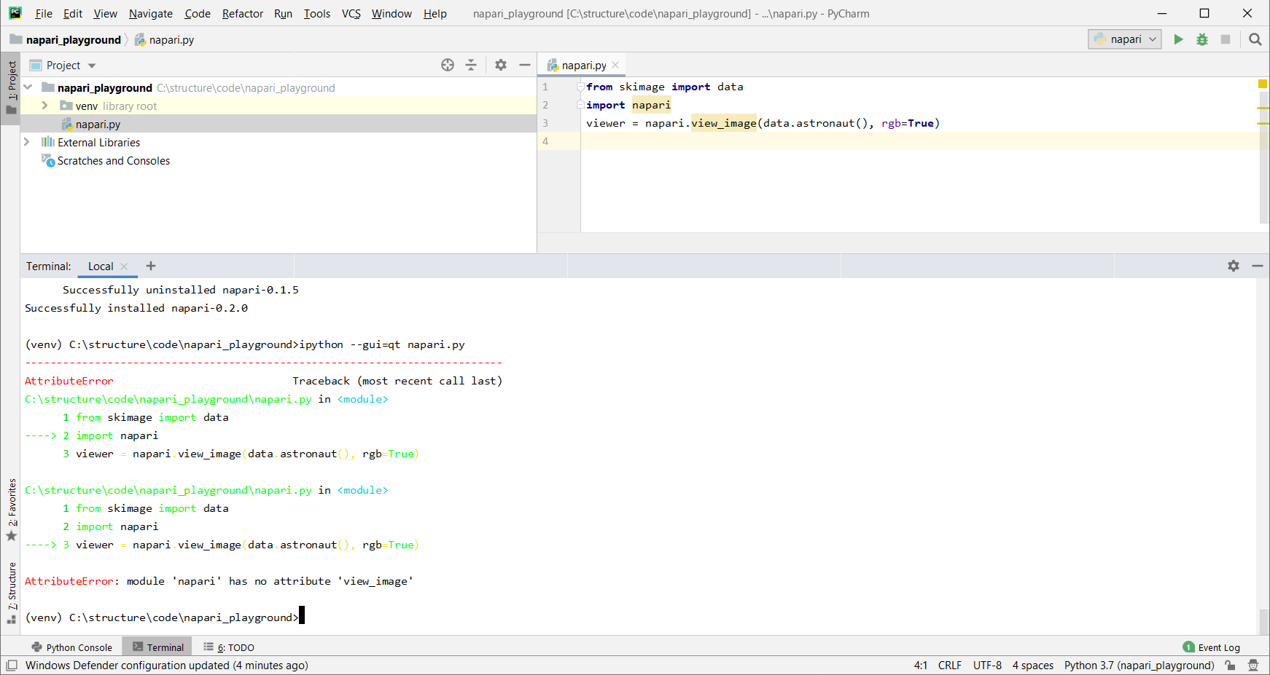Select napari.py in the Project tree
1270x675 pixels.
[x=98, y=124]
